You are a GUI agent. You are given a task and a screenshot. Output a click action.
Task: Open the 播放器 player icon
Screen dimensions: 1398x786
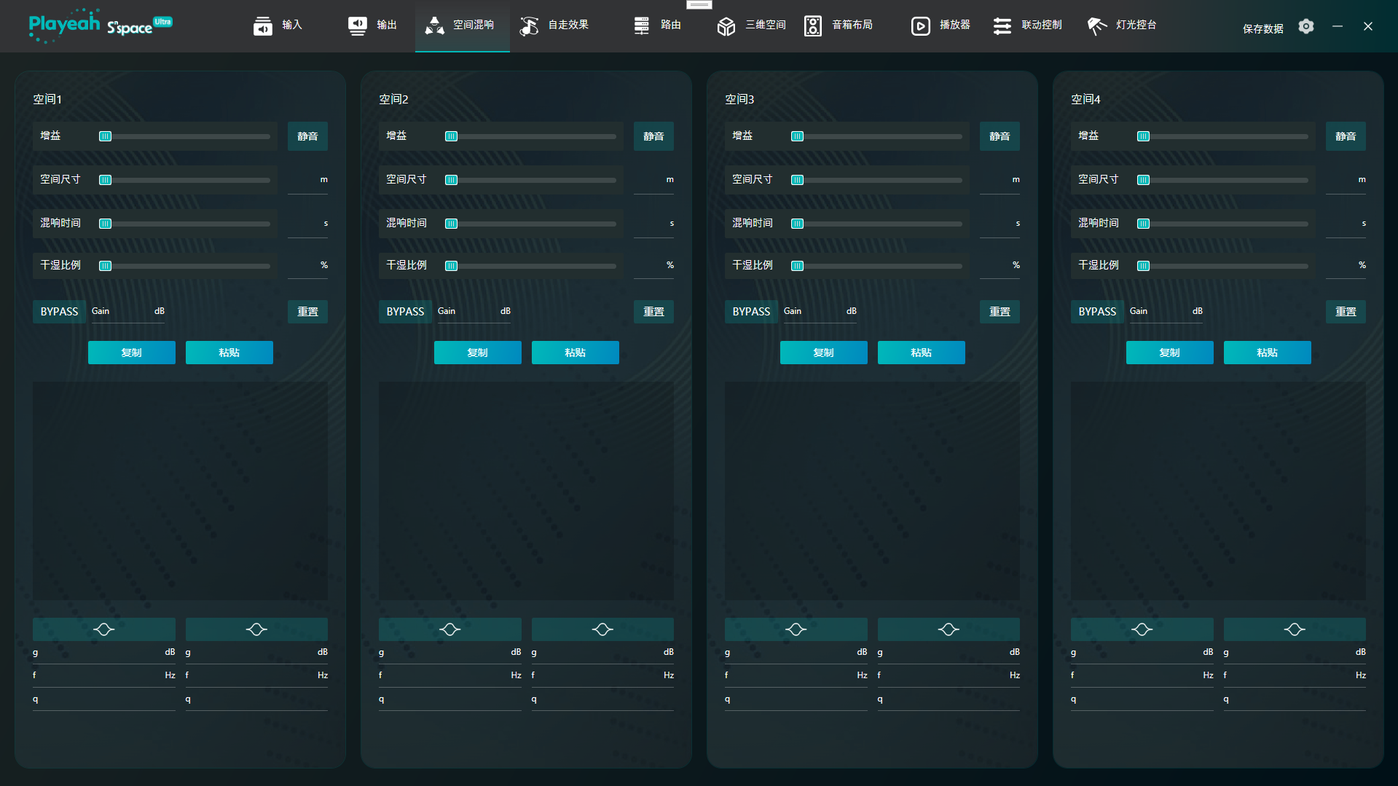921,26
